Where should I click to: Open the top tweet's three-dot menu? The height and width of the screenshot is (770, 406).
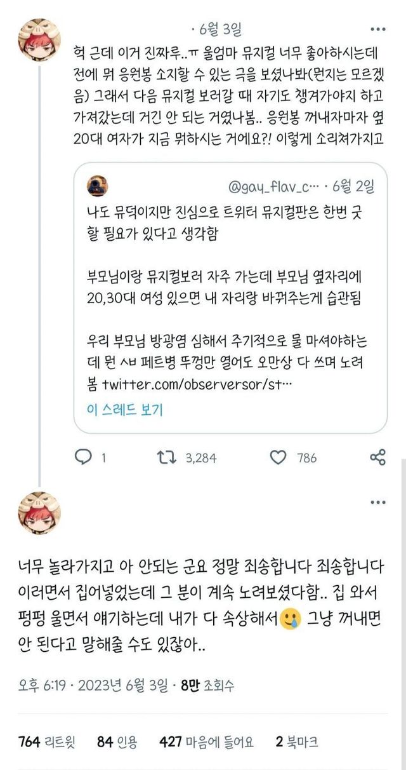[x=377, y=30]
